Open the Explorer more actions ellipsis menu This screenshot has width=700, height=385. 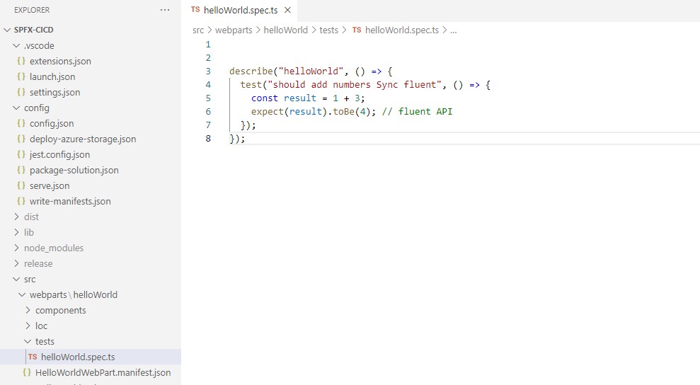(x=165, y=11)
